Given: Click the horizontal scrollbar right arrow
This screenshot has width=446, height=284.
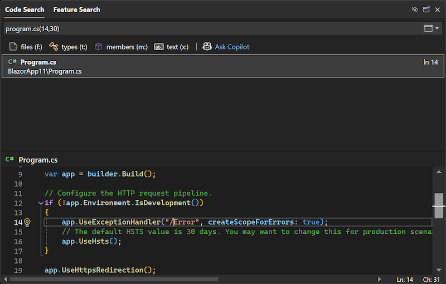Looking at the screenshot, I should (x=380, y=278).
